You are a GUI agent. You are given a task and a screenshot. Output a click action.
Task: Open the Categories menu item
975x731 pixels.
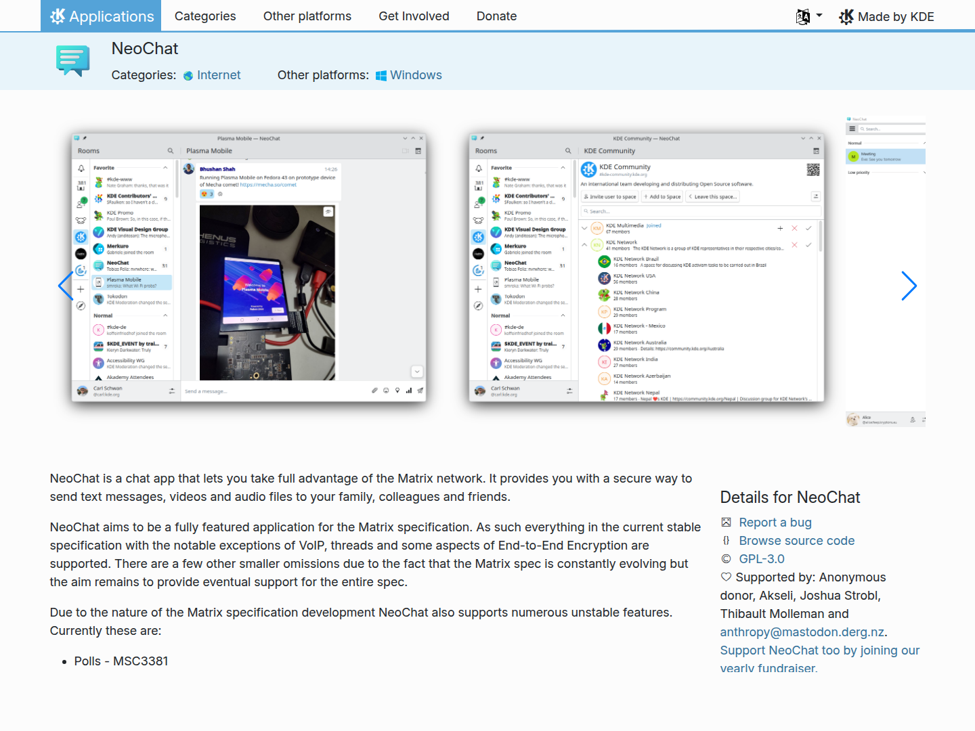coord(205,16)
